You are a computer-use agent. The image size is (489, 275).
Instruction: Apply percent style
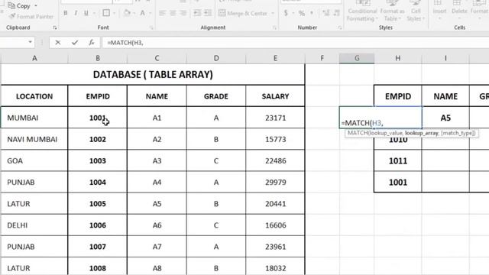(x=301, y=13)
